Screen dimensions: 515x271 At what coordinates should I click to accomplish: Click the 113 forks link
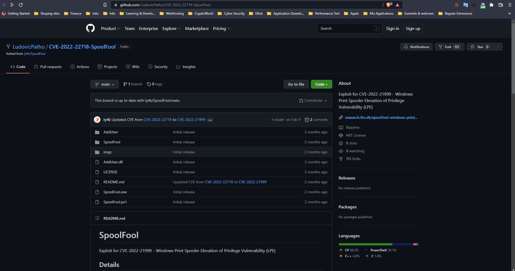[x=353, y=159]
